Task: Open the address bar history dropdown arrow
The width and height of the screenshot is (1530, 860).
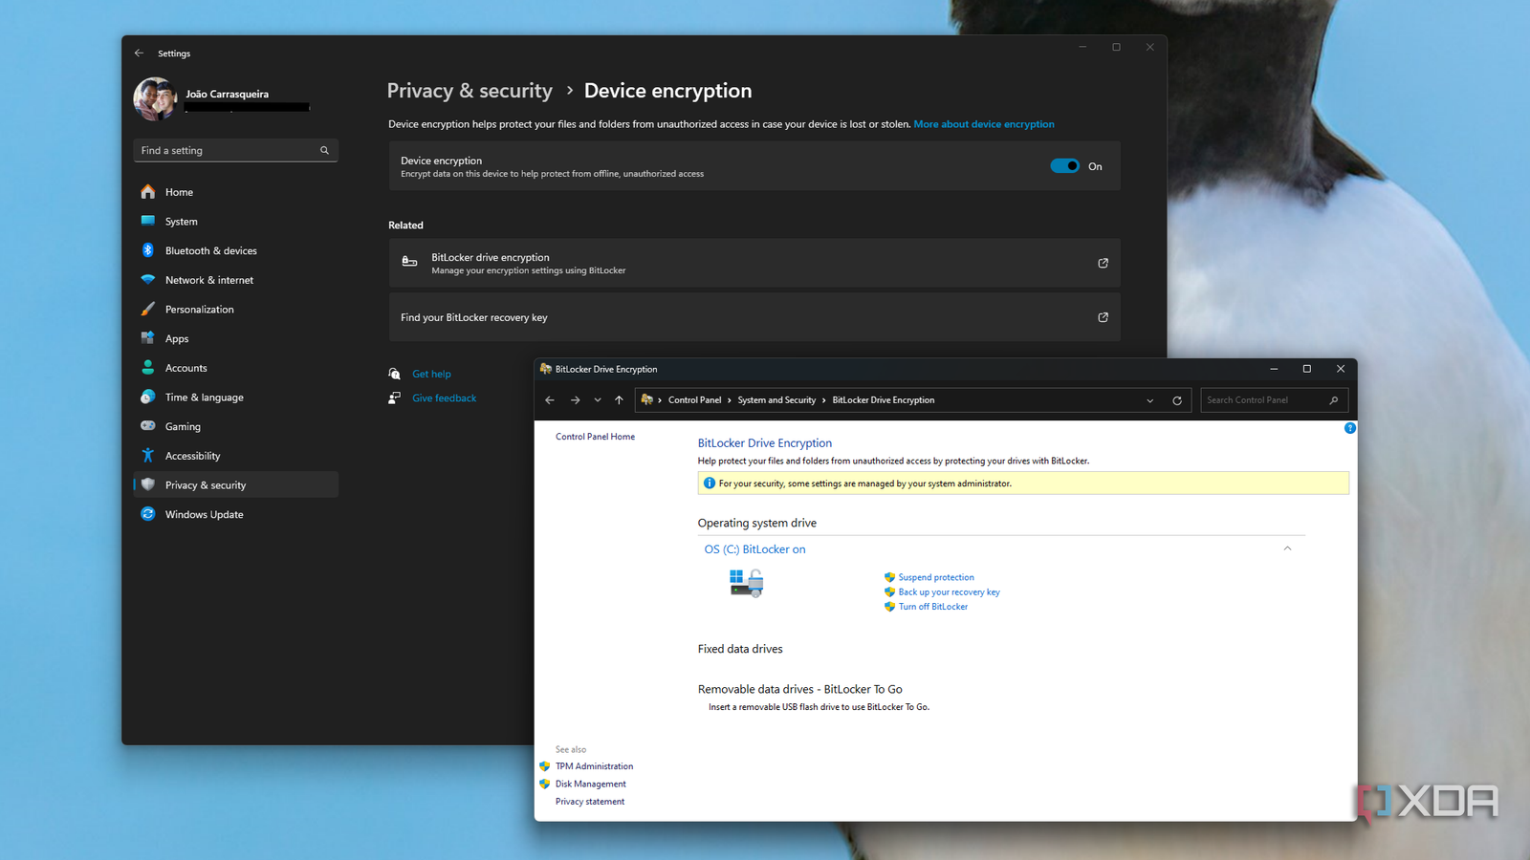Action: point(1149,400)
